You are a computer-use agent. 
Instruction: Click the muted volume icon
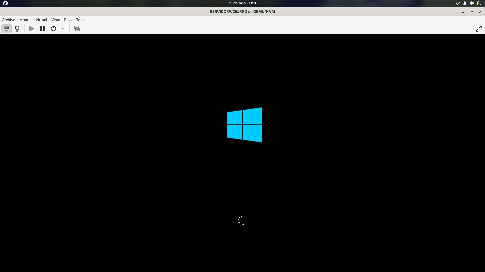(472, 3)
